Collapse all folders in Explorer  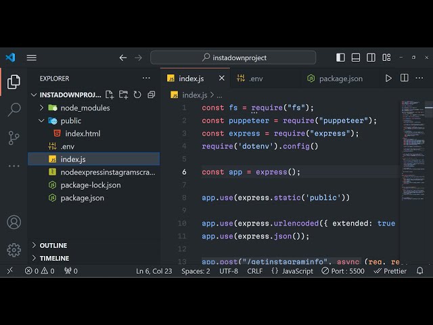tap(151, 95)
